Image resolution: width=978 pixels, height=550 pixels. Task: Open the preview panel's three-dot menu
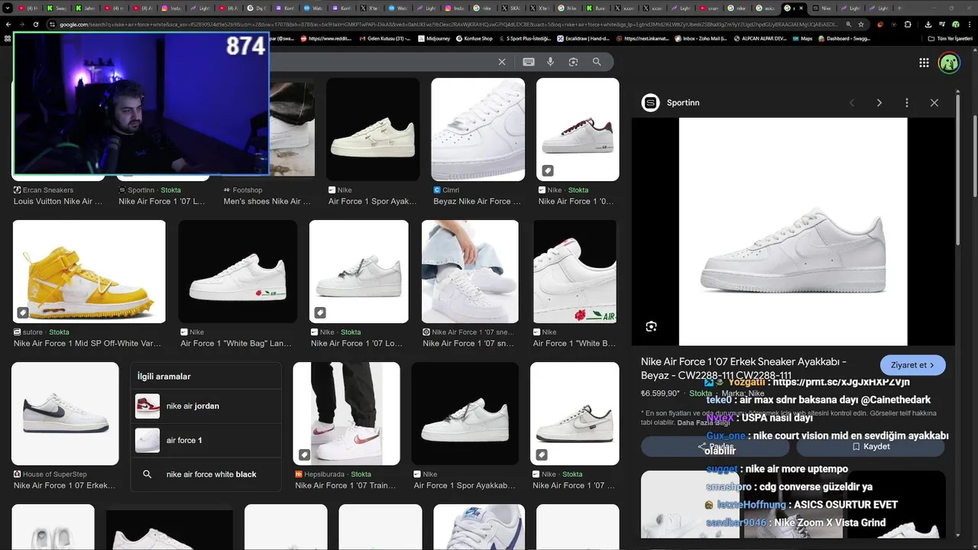point(907,102)
